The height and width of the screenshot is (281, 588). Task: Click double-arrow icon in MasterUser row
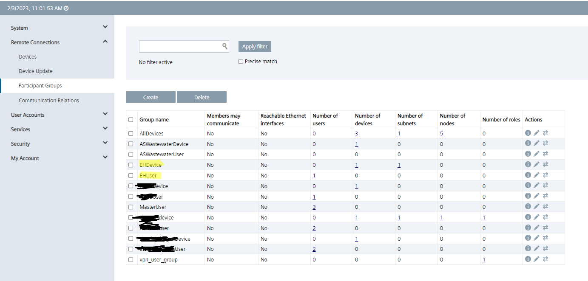pos(545,206)
